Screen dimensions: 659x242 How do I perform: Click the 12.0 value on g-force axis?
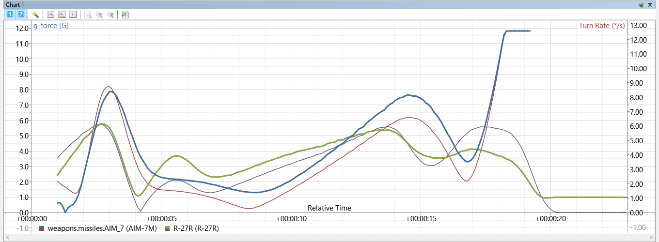tap(22, 28)
